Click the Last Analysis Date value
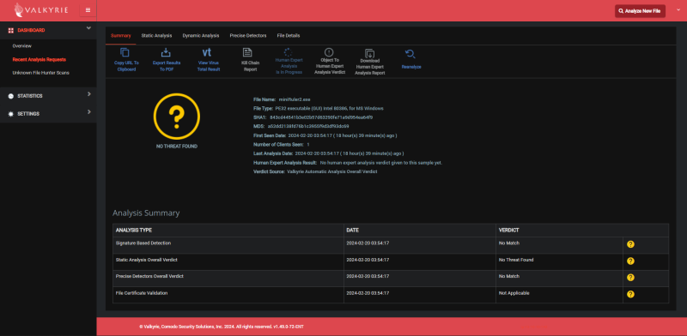 pos(350,153)
